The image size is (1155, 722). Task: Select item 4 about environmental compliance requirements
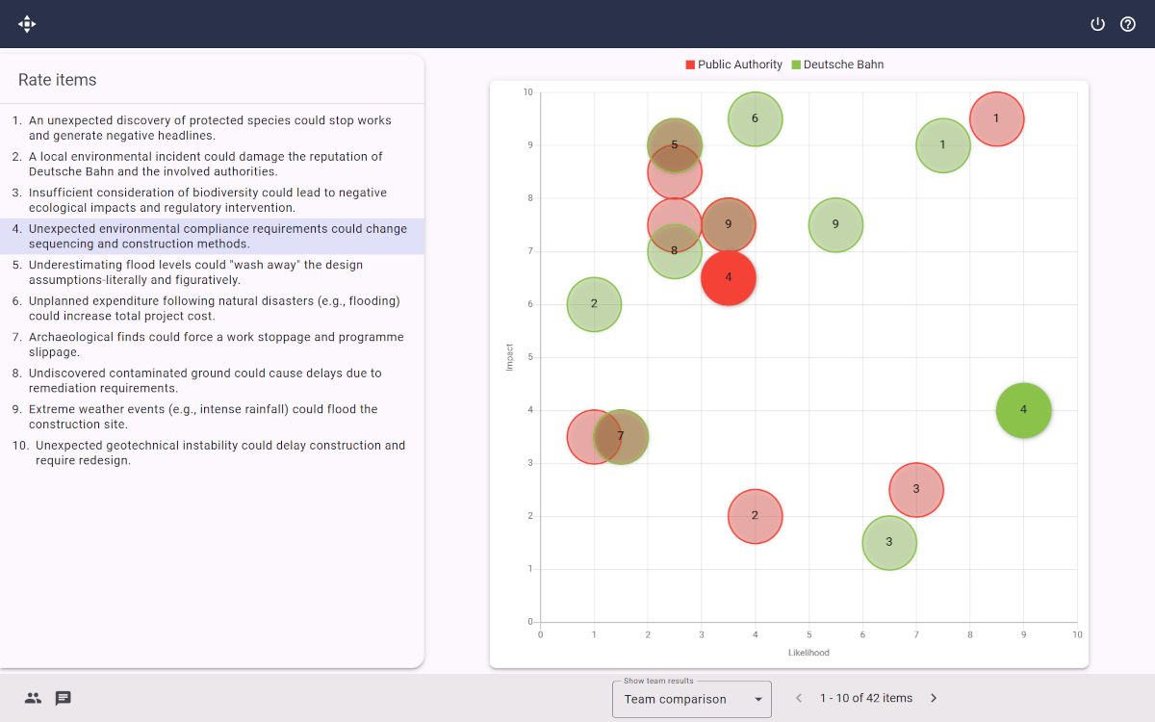(x=212, y=236)
